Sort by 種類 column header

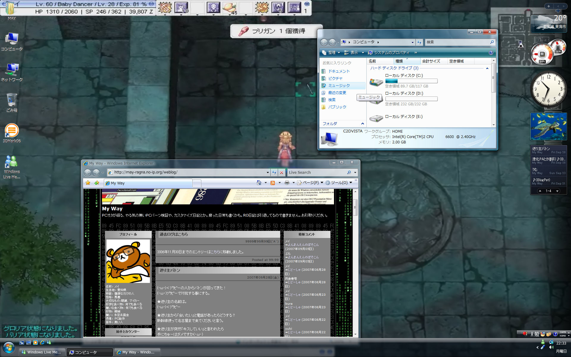[407, 61]
